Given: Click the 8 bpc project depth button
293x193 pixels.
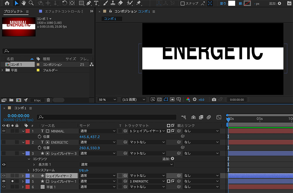Looking at the screenshot, I should coord(37,100).
